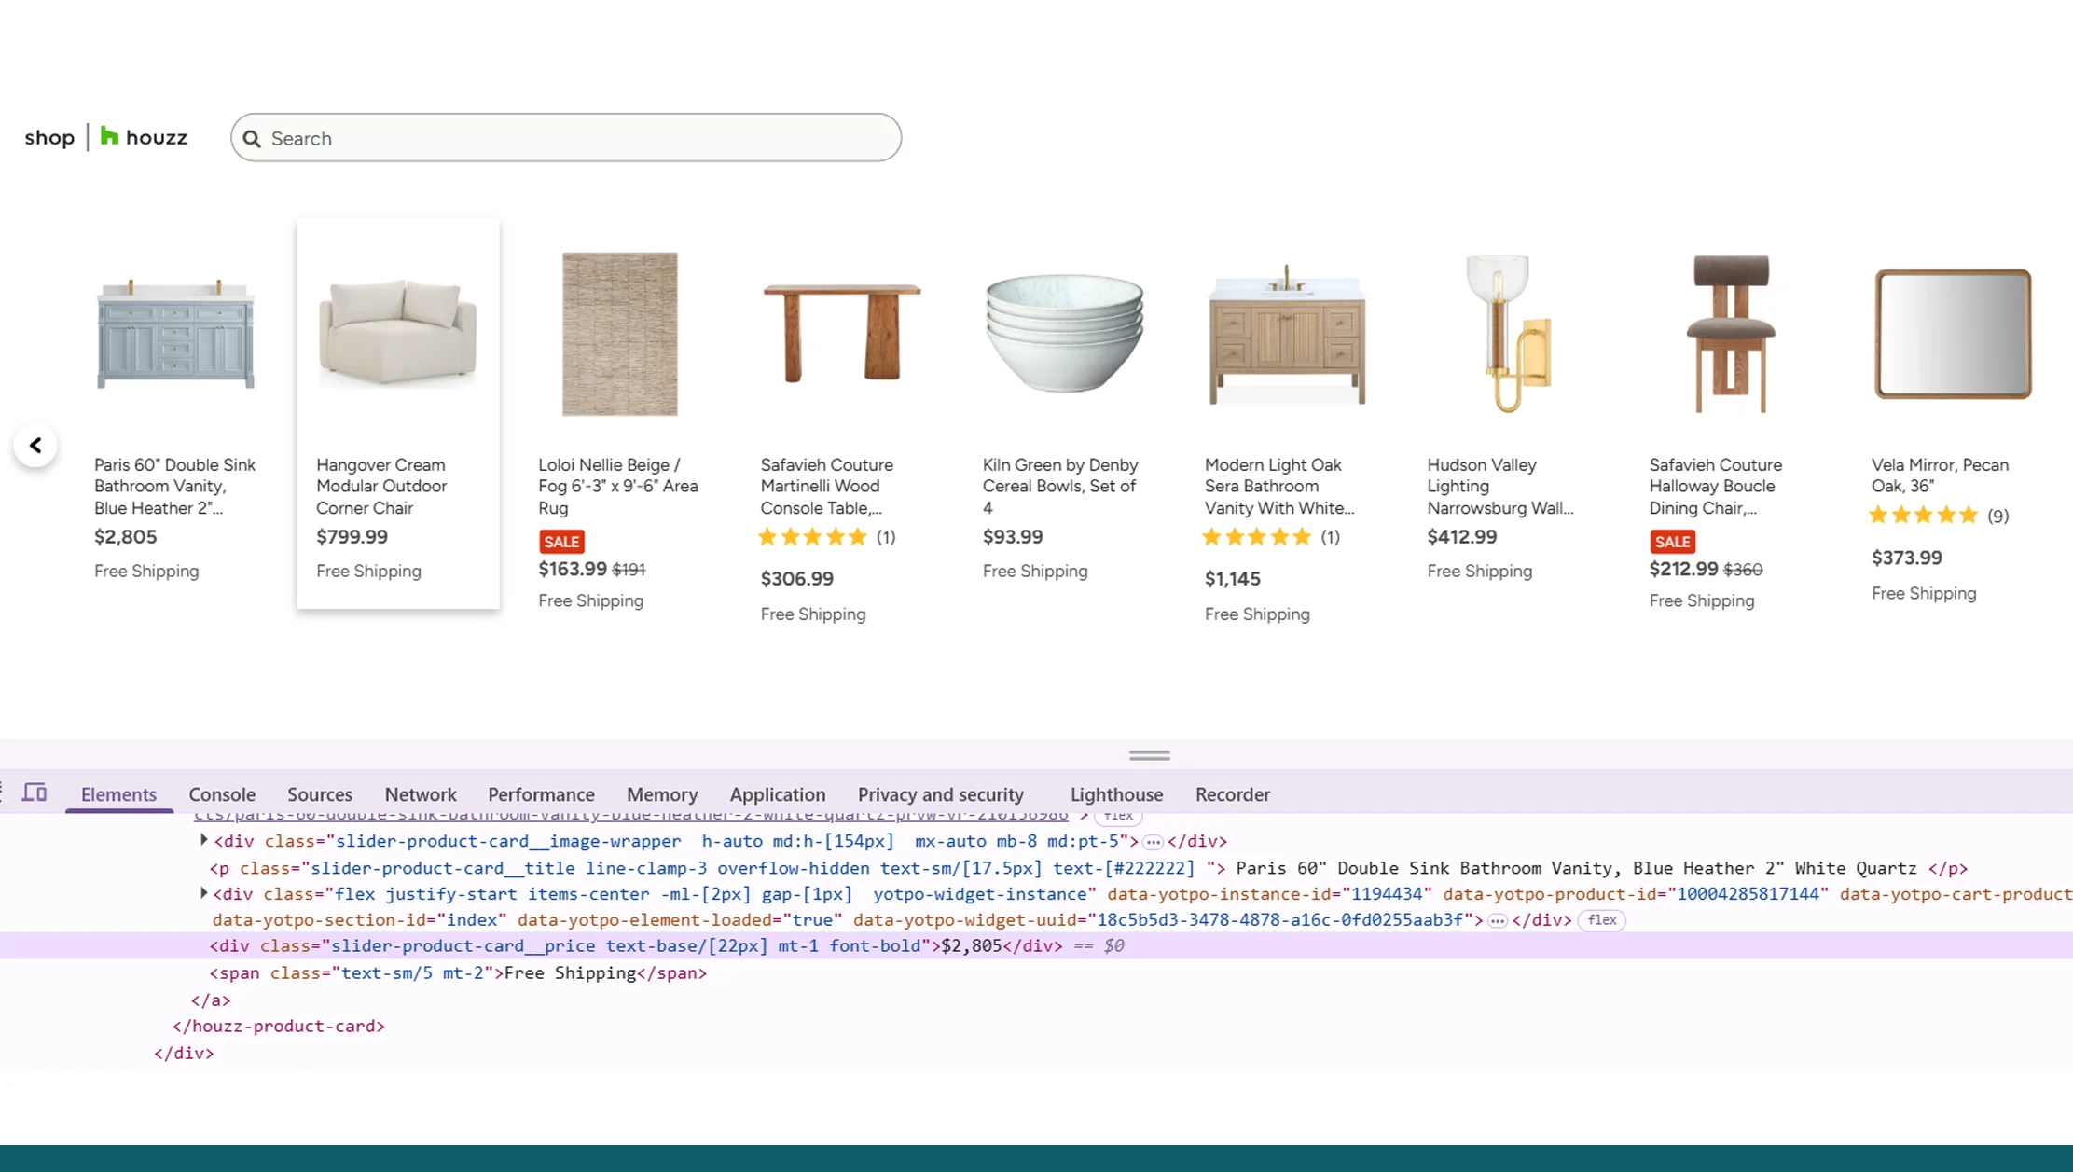Open Hangover Cream Modular Outdoor Corner Chair link

click(x=381, y=486)
